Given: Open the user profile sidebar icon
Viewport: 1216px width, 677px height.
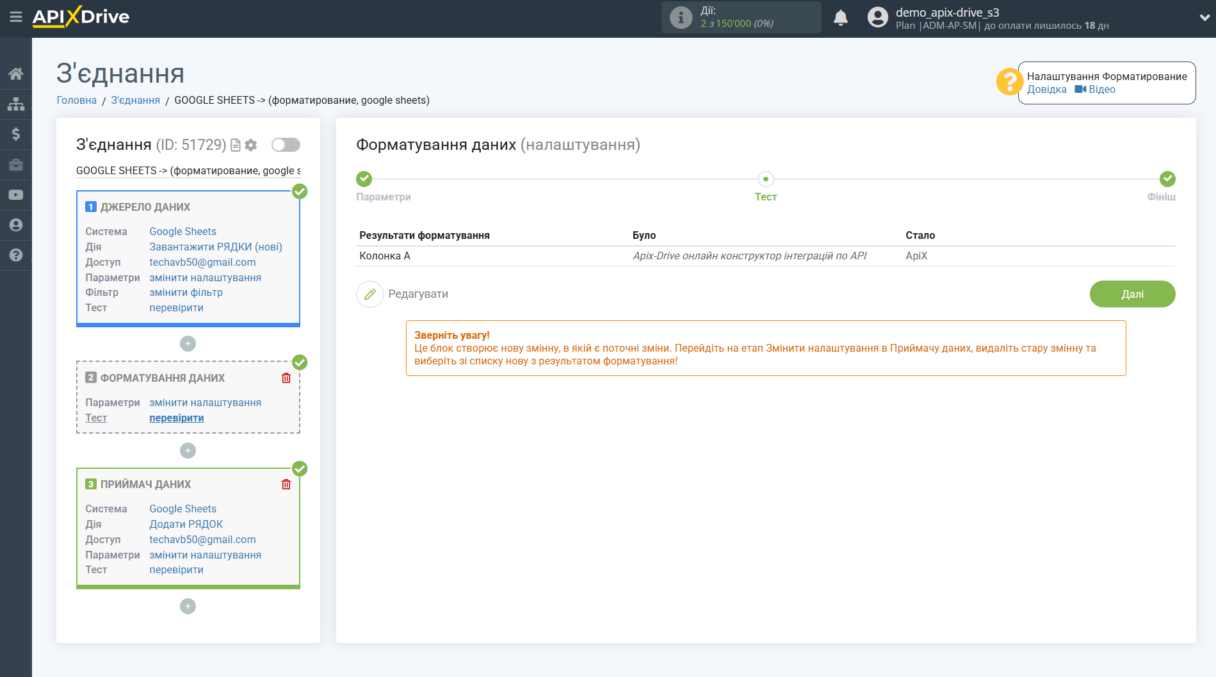Looking at the screenshot, I should (16, 225).
